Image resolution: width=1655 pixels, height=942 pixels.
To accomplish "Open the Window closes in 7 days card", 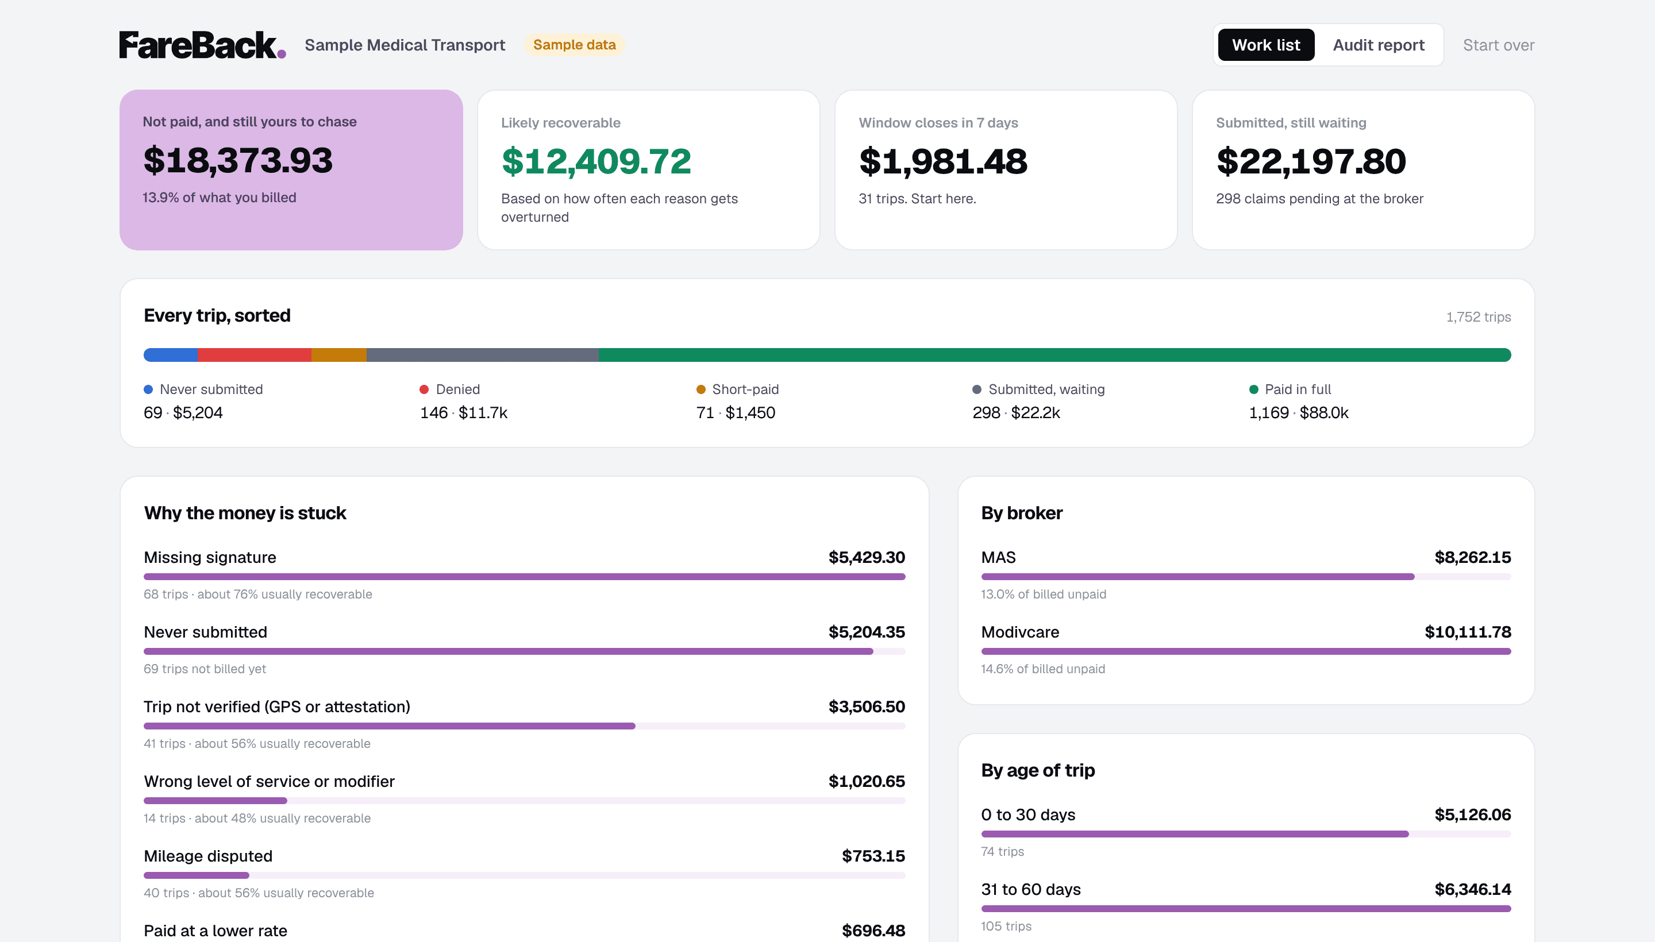I will (1006, 169).
